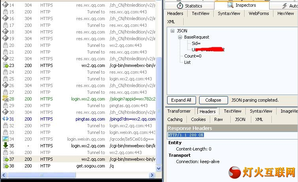The image size is (298, 182).
Task: Click the image icon of session 34
Action: pyautogui.click(x=6, y=139)
